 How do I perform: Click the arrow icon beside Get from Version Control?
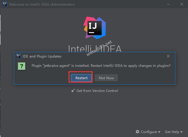point(73,90)
